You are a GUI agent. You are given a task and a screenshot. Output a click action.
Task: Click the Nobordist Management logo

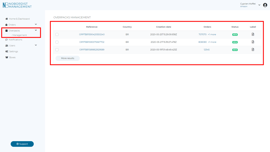click(17, 5)
